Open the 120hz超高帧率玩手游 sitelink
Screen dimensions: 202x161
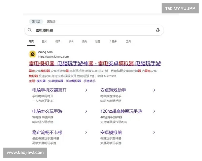click(121, 111)
